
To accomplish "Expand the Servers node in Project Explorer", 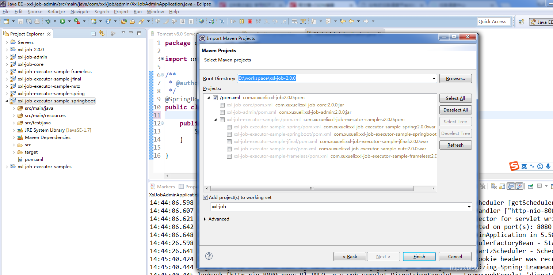I will coord(7,42).
